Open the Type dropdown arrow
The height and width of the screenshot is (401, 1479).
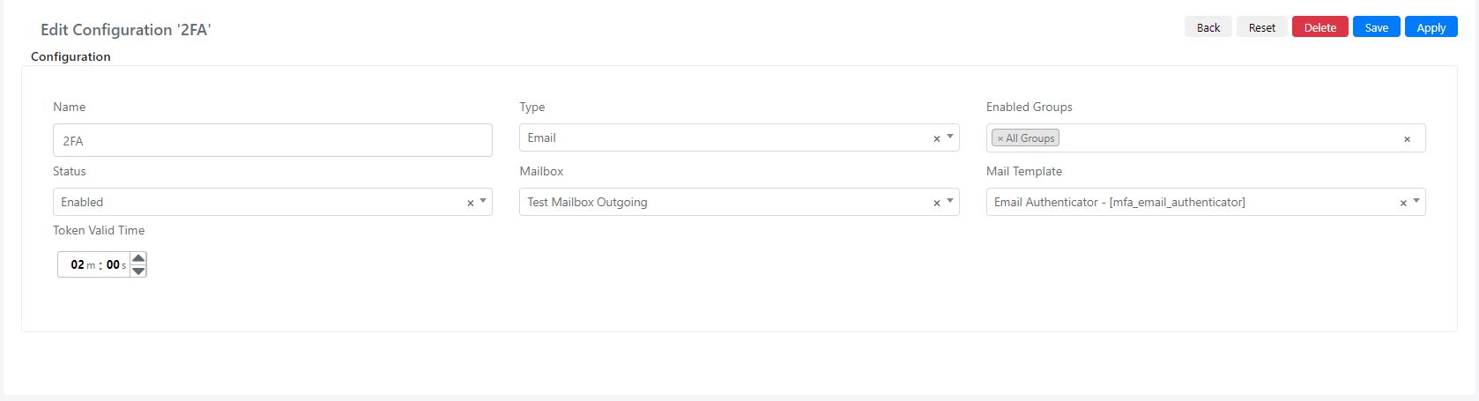point(950,137)
